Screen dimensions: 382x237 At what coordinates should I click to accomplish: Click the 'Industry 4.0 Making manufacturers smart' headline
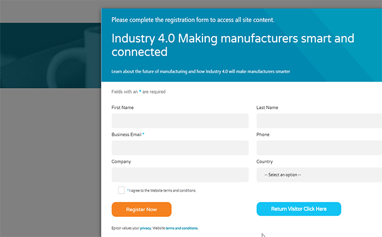click(x=232, y=45)
